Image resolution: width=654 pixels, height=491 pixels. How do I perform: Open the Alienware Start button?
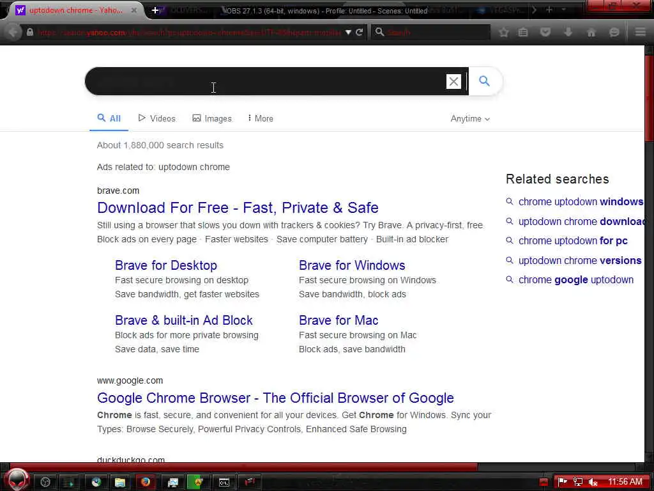pos(17,480)
